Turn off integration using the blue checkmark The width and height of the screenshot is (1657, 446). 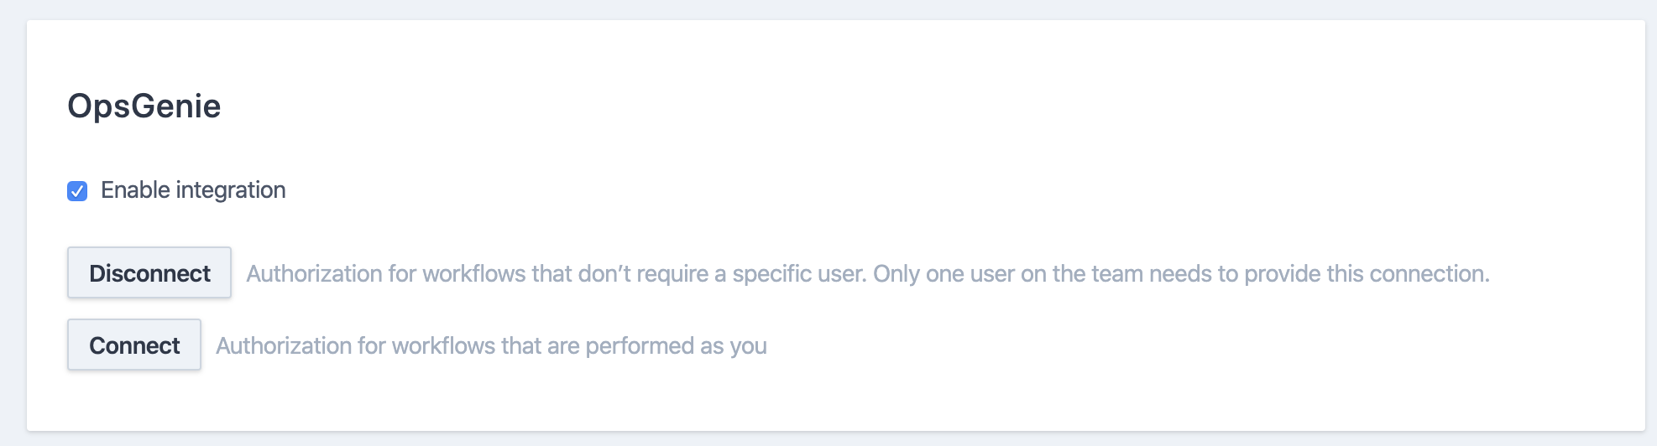[x=77, y=191]
